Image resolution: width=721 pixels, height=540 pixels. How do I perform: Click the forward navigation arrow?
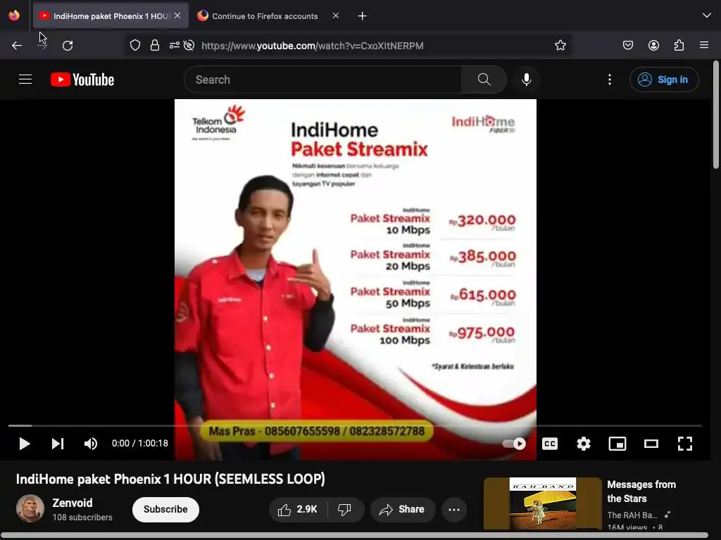42,46
